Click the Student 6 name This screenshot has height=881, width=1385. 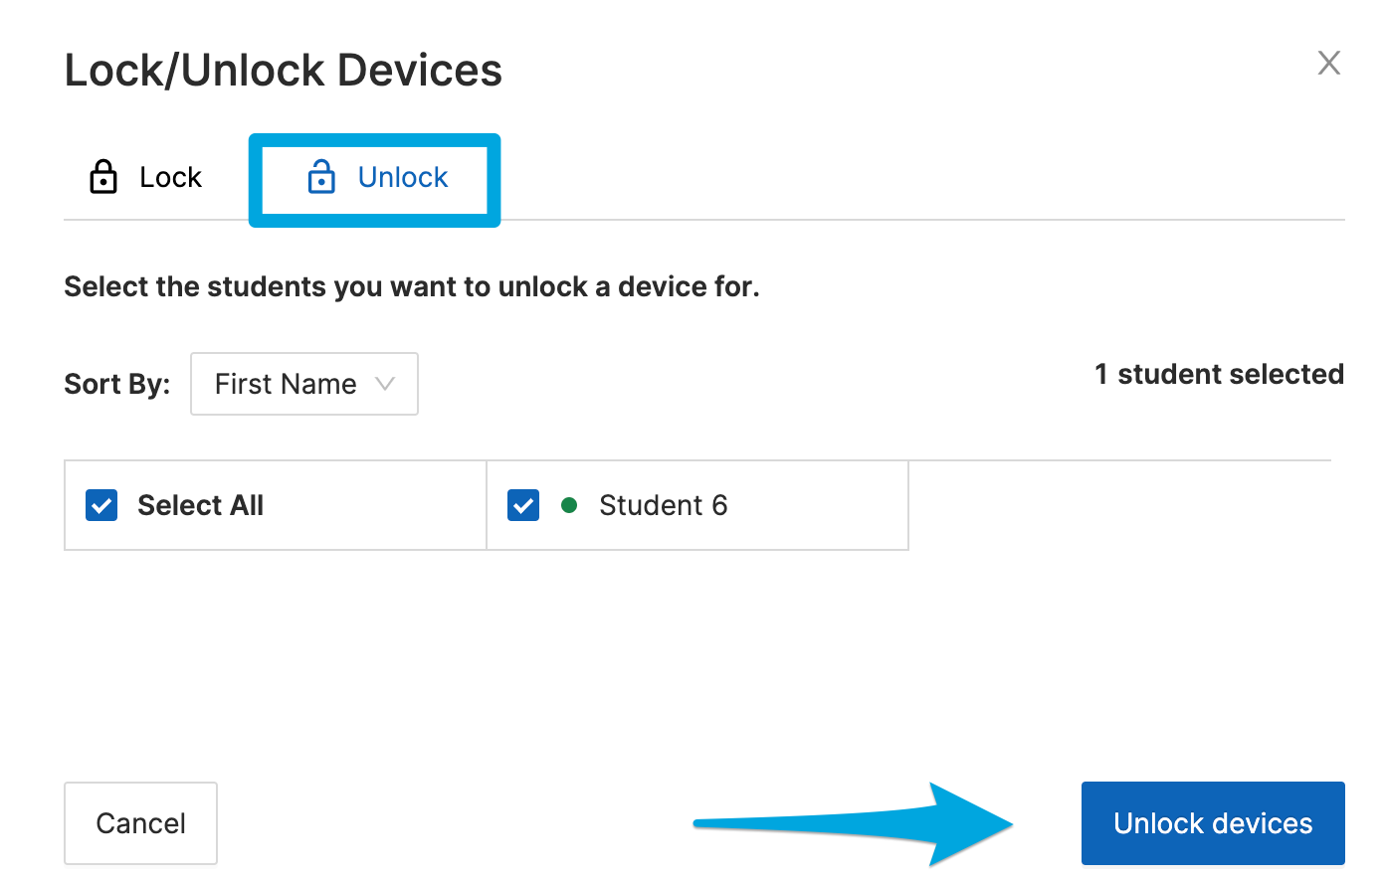663,505
